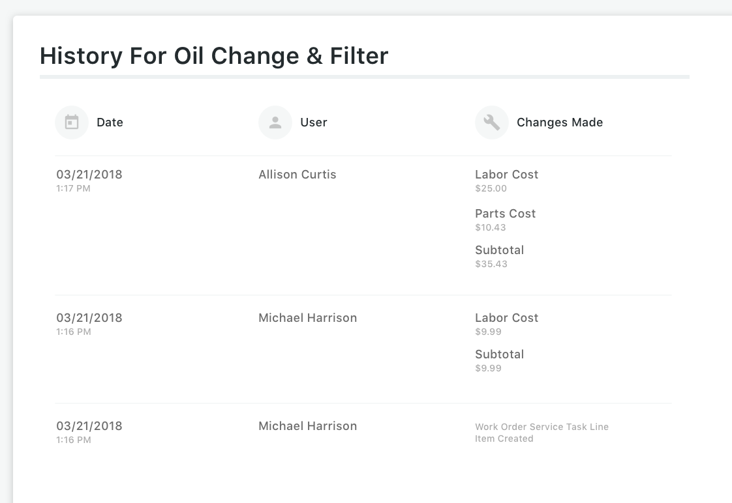Click the Subtotal label above $35.43
This screenshot has width=732, height=503.
(499, 250)
